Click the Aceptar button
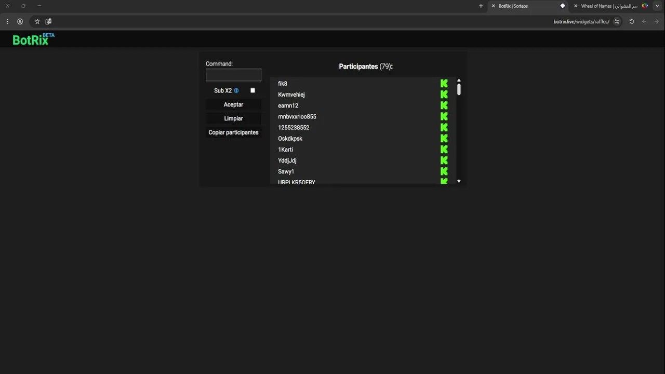665x374 pixels. click(x=233, y=104)
